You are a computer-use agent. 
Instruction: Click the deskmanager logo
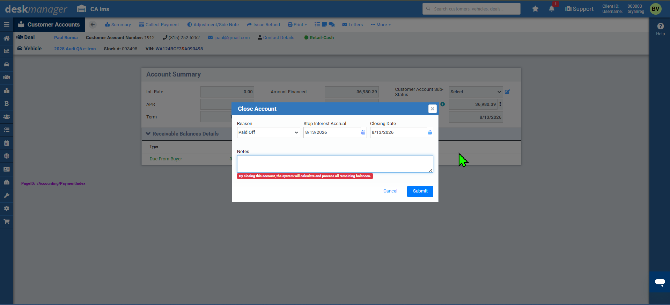[36, 9]
